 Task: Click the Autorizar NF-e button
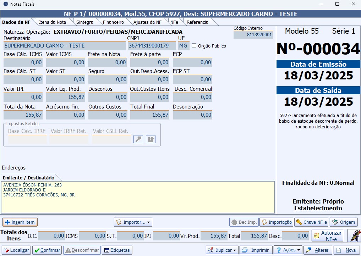[x=327, y=235]
